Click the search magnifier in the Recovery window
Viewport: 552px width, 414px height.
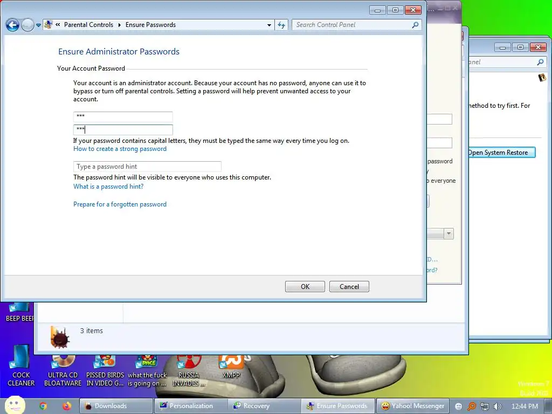[x=540, y=62]
